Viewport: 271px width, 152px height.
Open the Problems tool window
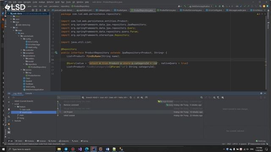click(x=29, y=141)
